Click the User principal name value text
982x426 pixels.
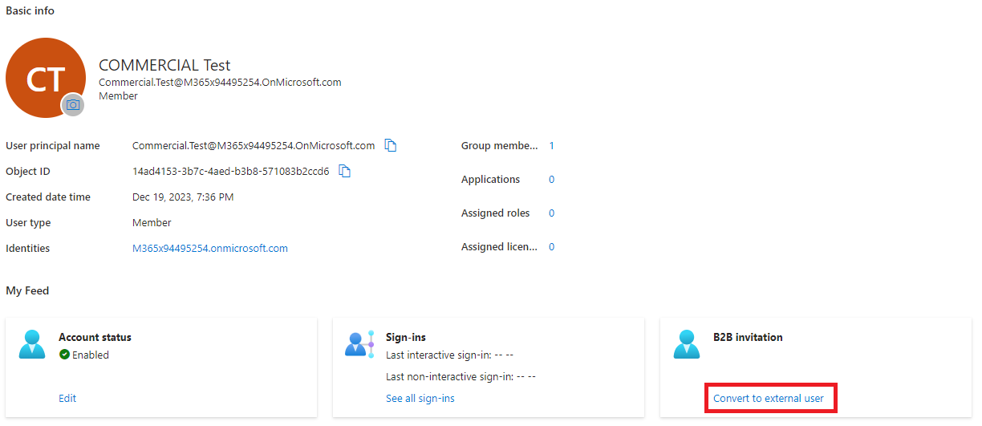(x=253, y=146)
